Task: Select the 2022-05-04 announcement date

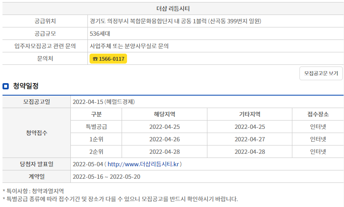Action: coord(88,164)
